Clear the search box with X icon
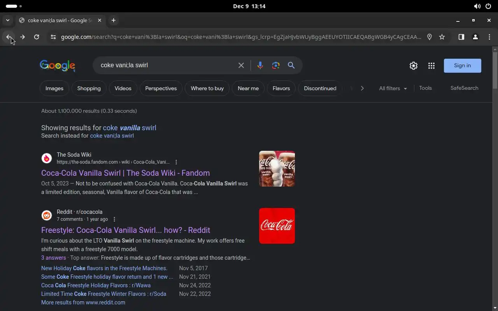Viewport: 498px width, 311px height. [241, 65]
